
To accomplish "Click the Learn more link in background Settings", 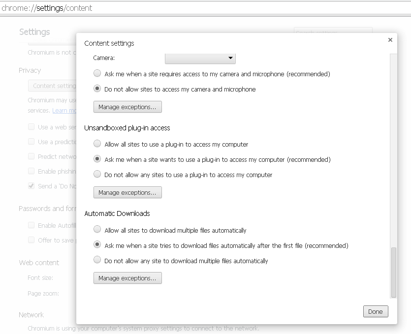I will [x=64, y=111].
